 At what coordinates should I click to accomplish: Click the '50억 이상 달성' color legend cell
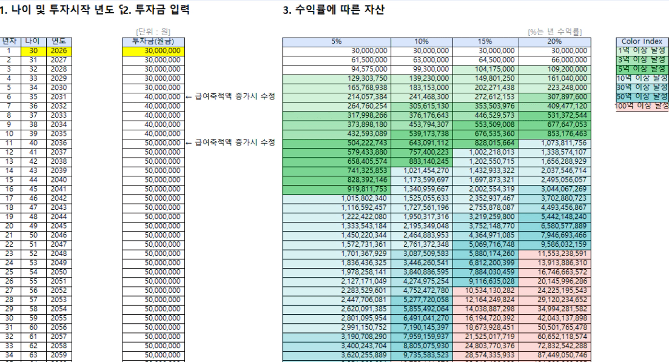[642, 97]
